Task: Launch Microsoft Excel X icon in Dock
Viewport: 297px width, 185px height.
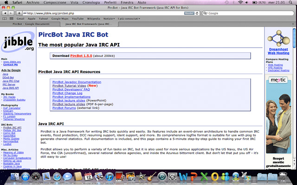Action: point(204,177)
